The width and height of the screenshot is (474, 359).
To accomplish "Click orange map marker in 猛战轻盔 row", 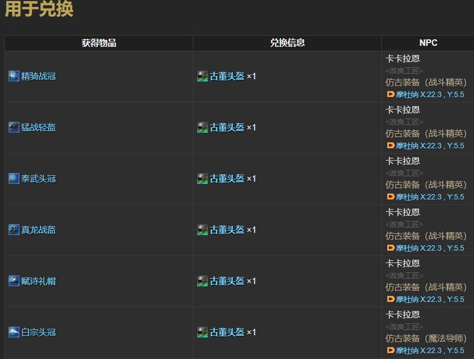I will coord(391,146).
